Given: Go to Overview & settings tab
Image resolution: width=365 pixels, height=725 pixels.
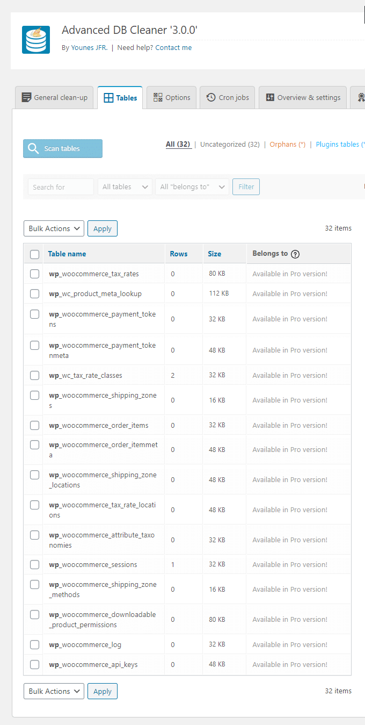Looking at the screenshot, I should click(x=303, y=97).
